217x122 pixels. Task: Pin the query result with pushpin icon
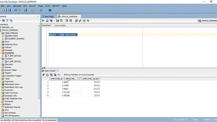click(43, 75)
